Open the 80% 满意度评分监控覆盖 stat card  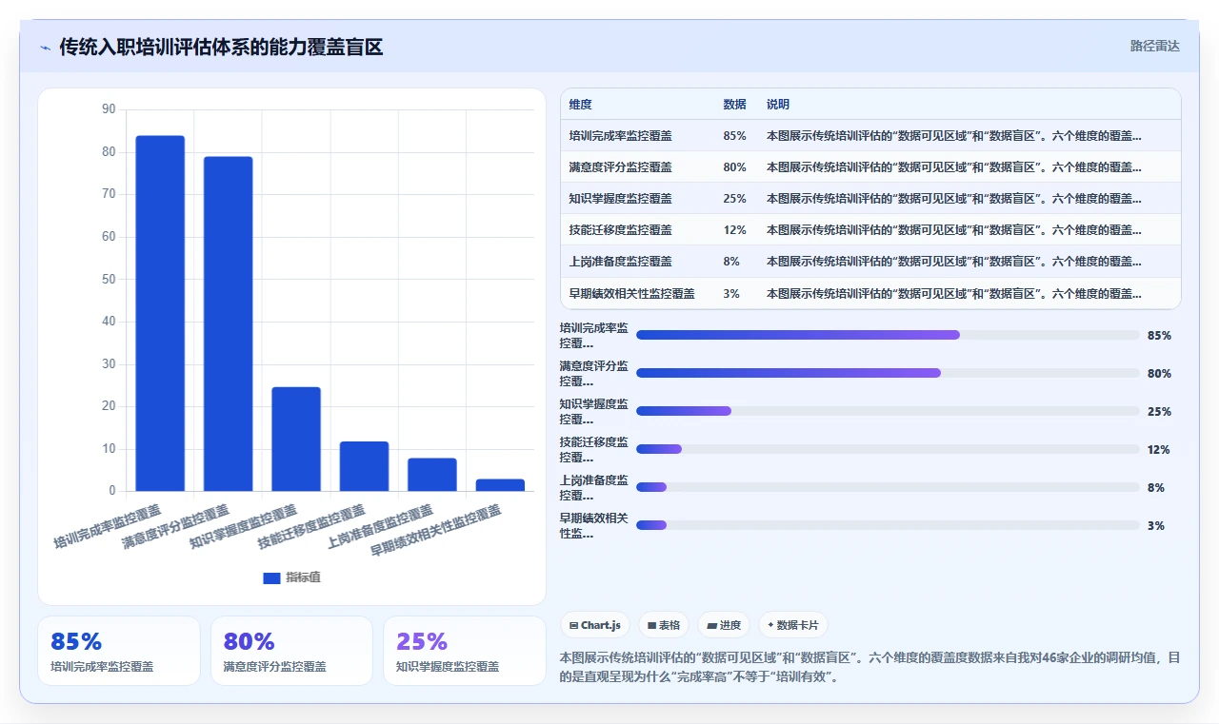(x=291, y=651)
